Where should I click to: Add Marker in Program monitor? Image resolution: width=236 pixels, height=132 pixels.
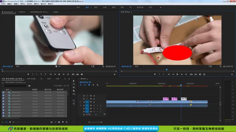pos(155,74)
